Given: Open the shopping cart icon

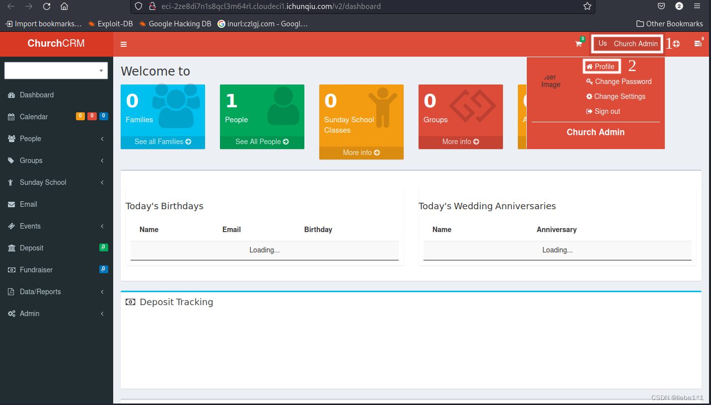Looking at the screenshot, I should click(578, 44).
